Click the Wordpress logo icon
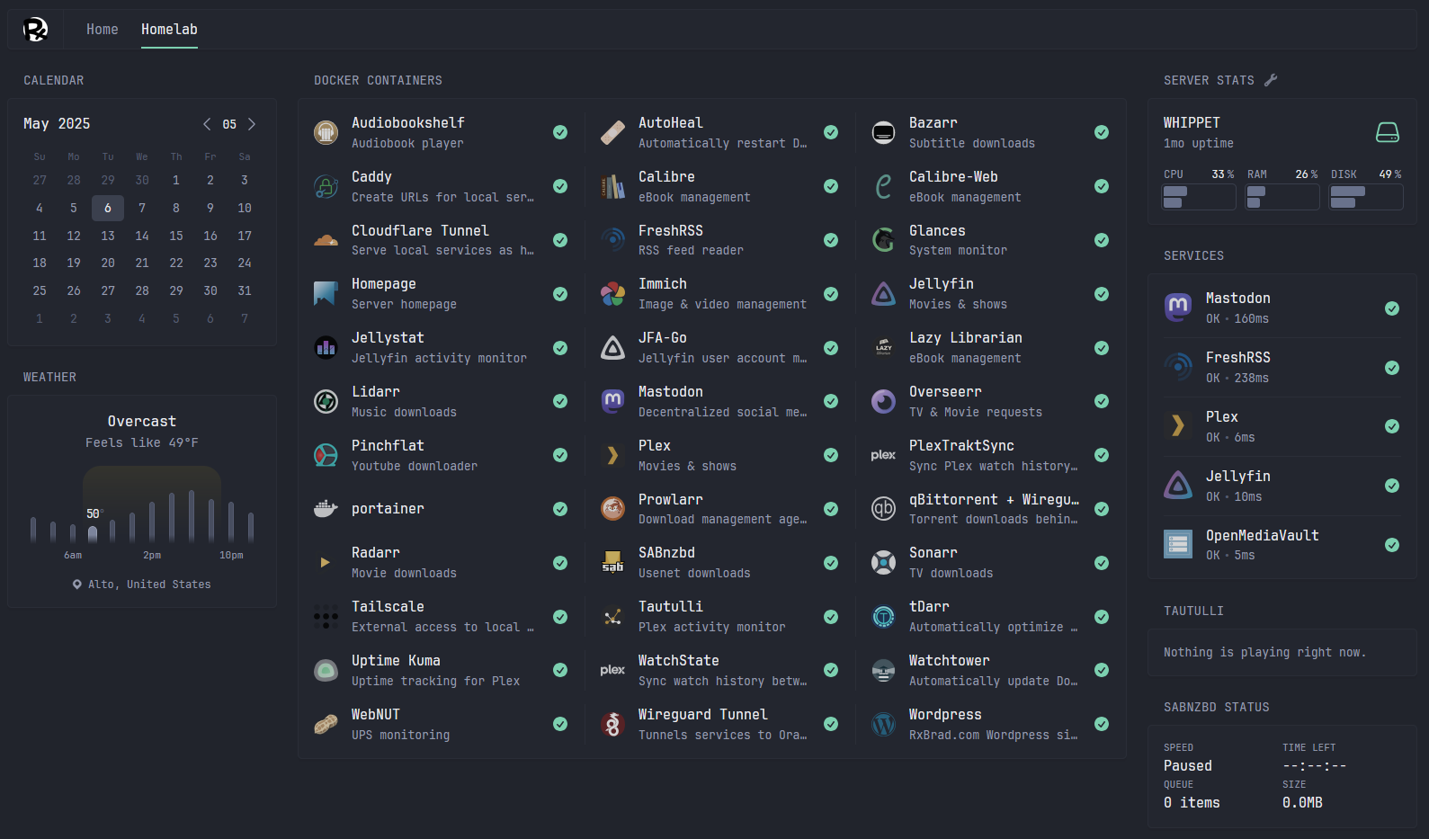1429x839 pixels. point(883,724)
